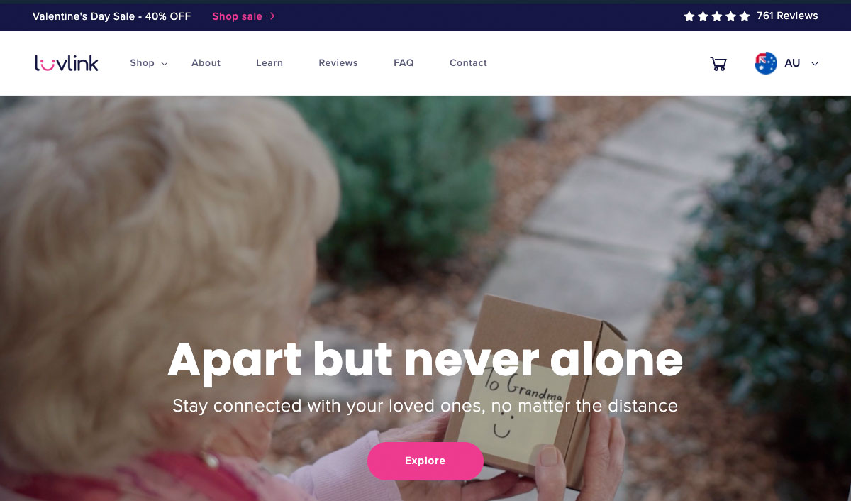Viewport: 851px width, 501px height.
Task: Open the FAQ page
Action: pos(404,63)
